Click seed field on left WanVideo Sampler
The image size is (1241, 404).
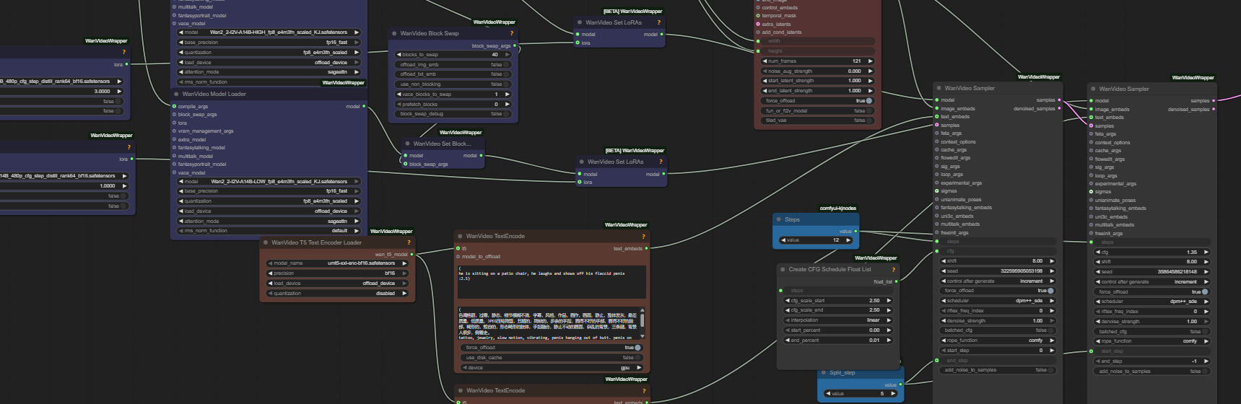[x=998, y=271]
